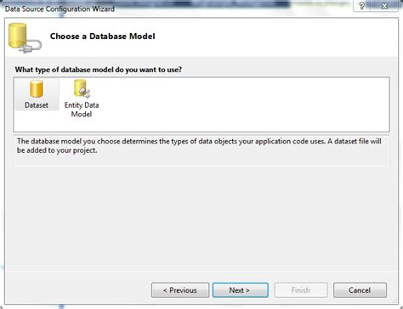Go back with the Previous button
Image resolution: width=403 pixels, height=309 pixels.
coord(180,290)
